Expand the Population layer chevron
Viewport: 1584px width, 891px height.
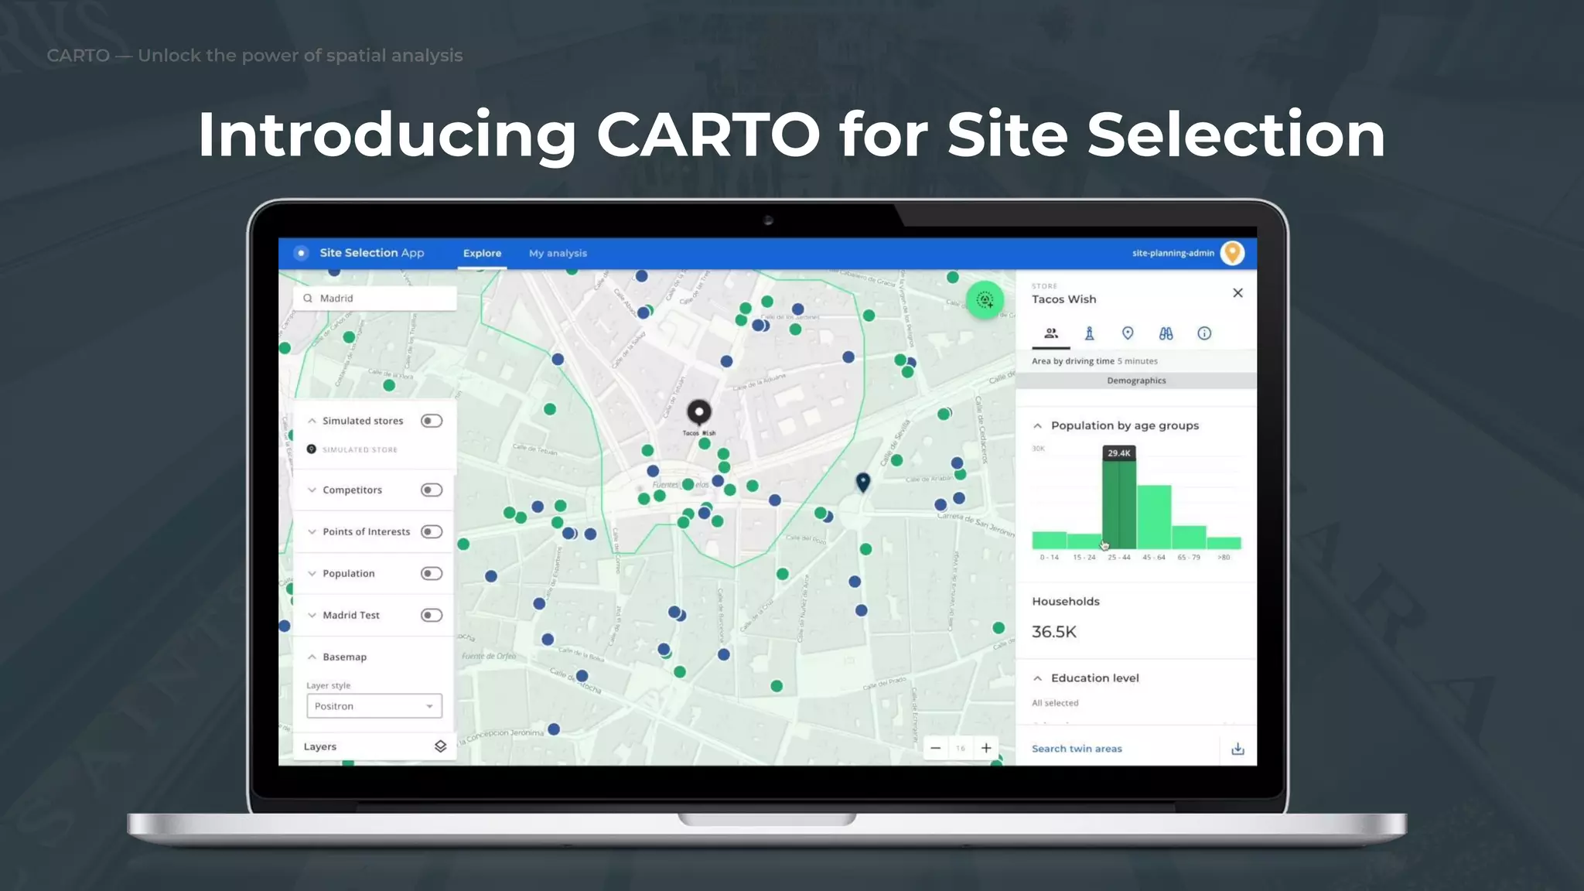[x=312, y=574]
